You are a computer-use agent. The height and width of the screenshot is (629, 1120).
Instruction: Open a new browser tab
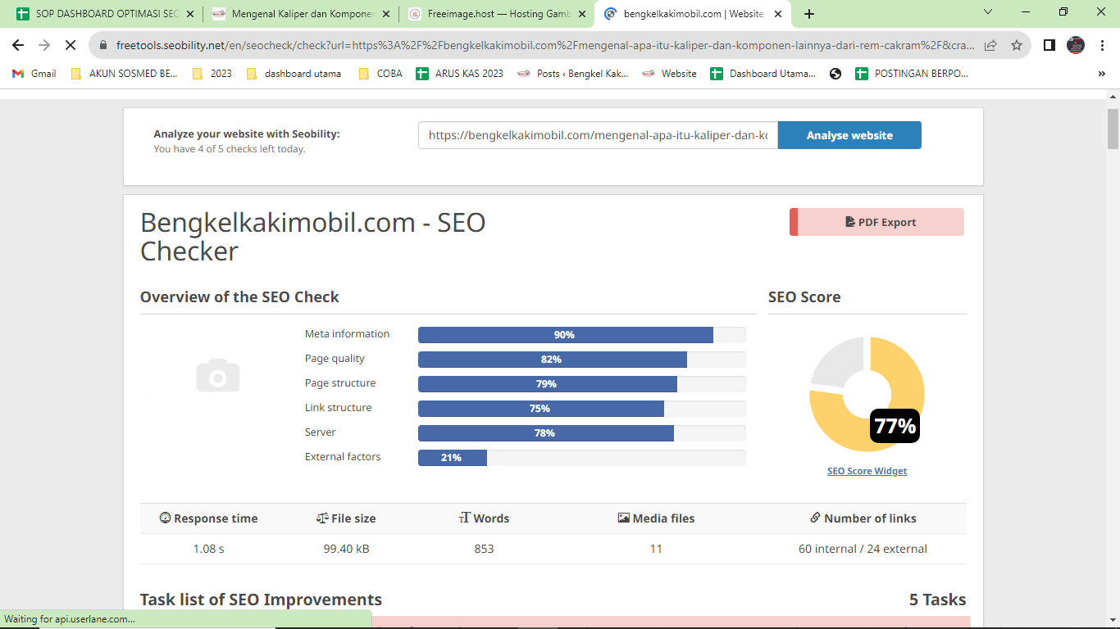pos(809,14)
